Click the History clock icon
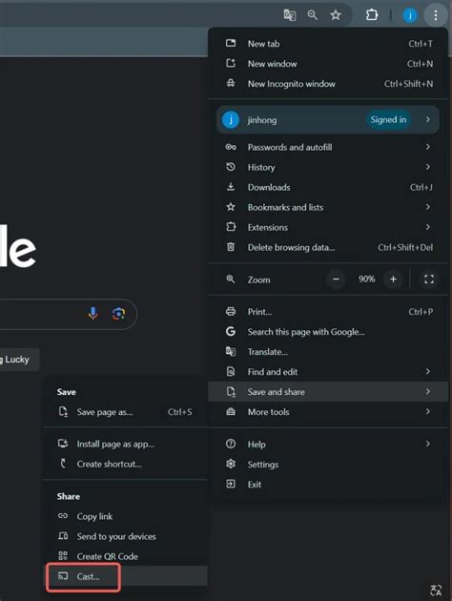452x601 pixels. (231, 167)
